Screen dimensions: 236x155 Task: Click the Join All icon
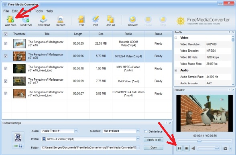[111, 19]
